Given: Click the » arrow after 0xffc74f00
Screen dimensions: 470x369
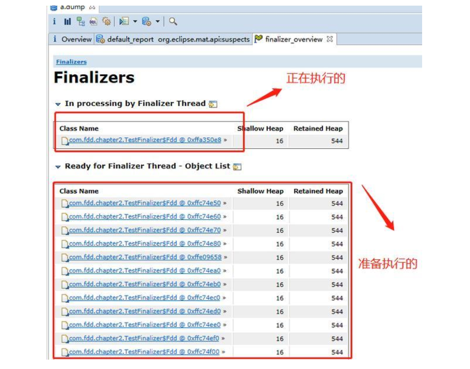Looking at the screenshot, I should 223,352.
